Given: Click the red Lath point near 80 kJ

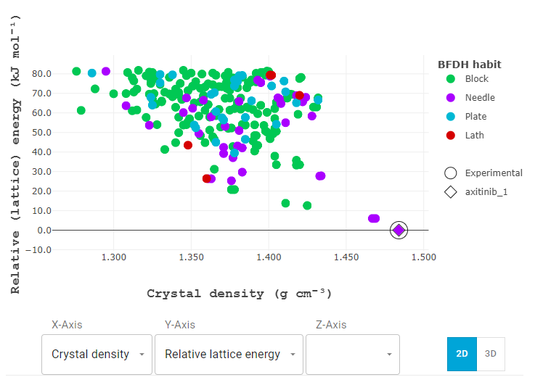Looking at the screenshot, I should point(271,75).
